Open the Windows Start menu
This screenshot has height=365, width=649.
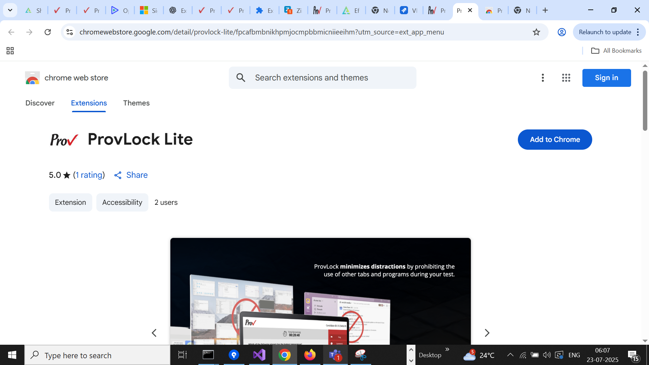pyautogui.click(x=12, y=355)
